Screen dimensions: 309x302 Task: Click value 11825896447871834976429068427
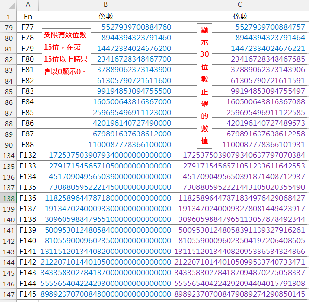pyautogui.click(x=242, y=198)
